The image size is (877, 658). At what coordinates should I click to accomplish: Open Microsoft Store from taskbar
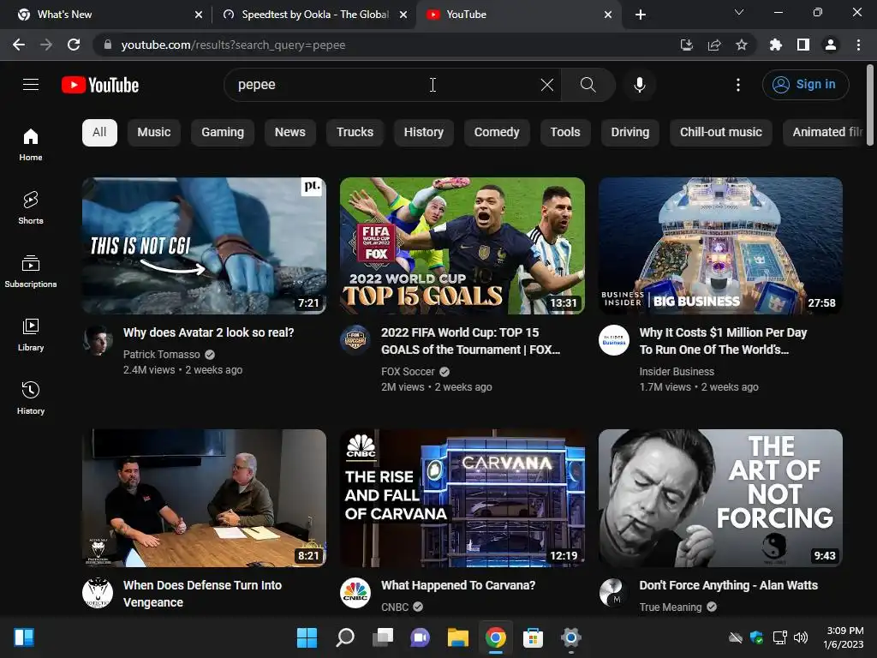(x=533, y=637)
